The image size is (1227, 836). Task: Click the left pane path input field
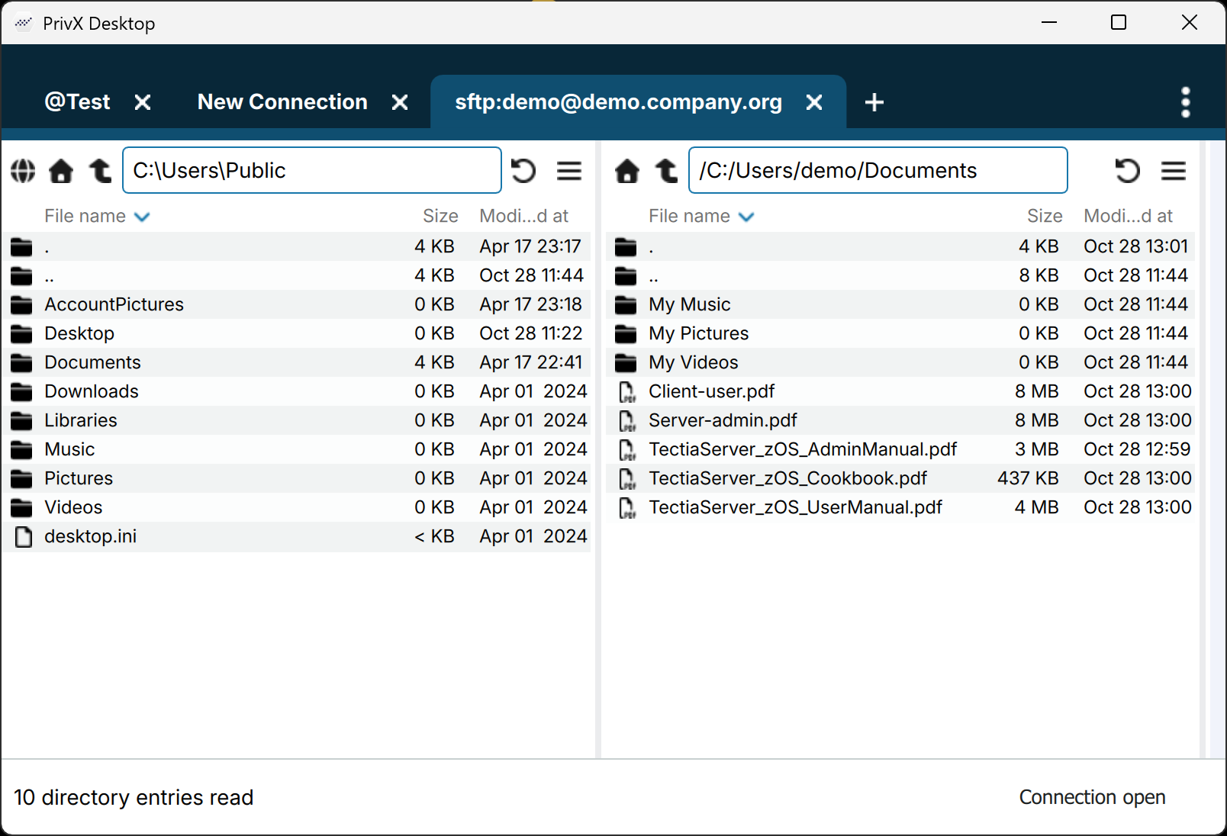tap(311, 170)
